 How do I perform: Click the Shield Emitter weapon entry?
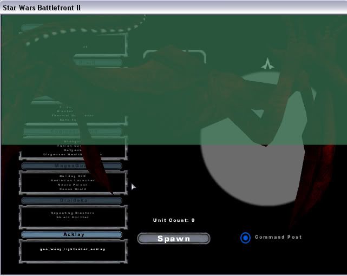73,217
